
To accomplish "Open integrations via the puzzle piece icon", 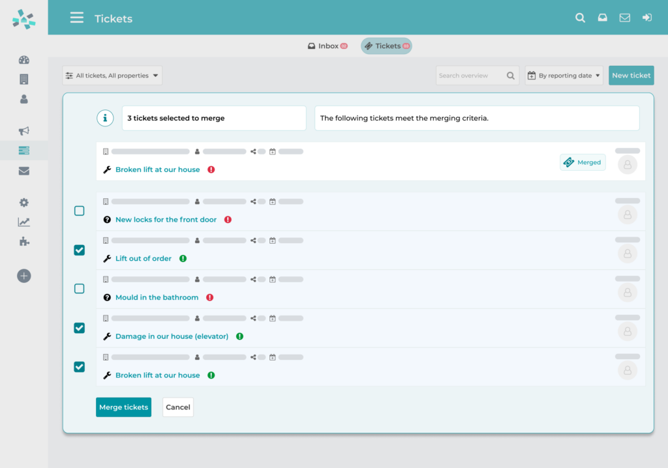I will click(23, 241).
